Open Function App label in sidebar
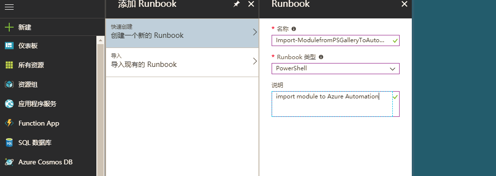496x176 pixels. [x=38, y=123]
